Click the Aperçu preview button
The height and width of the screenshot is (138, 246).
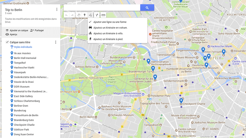point(11,34)
